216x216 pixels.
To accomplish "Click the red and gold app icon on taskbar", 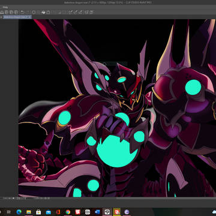I will [117, 212].
